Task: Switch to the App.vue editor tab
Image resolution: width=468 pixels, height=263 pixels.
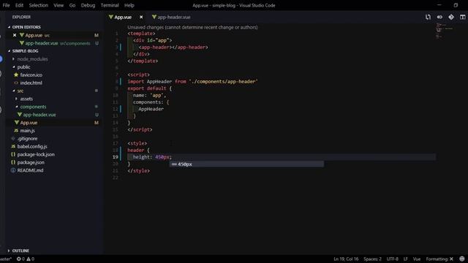Action: [x=123, y=18]
